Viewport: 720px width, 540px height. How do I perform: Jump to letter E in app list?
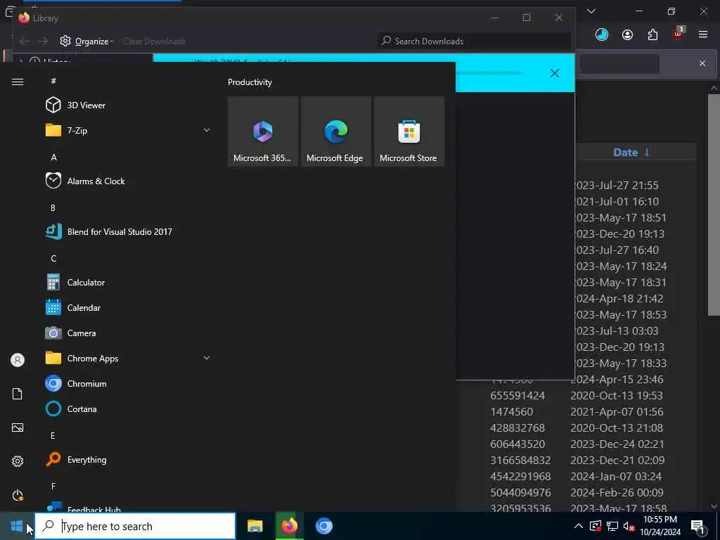(x=53, y=435)
